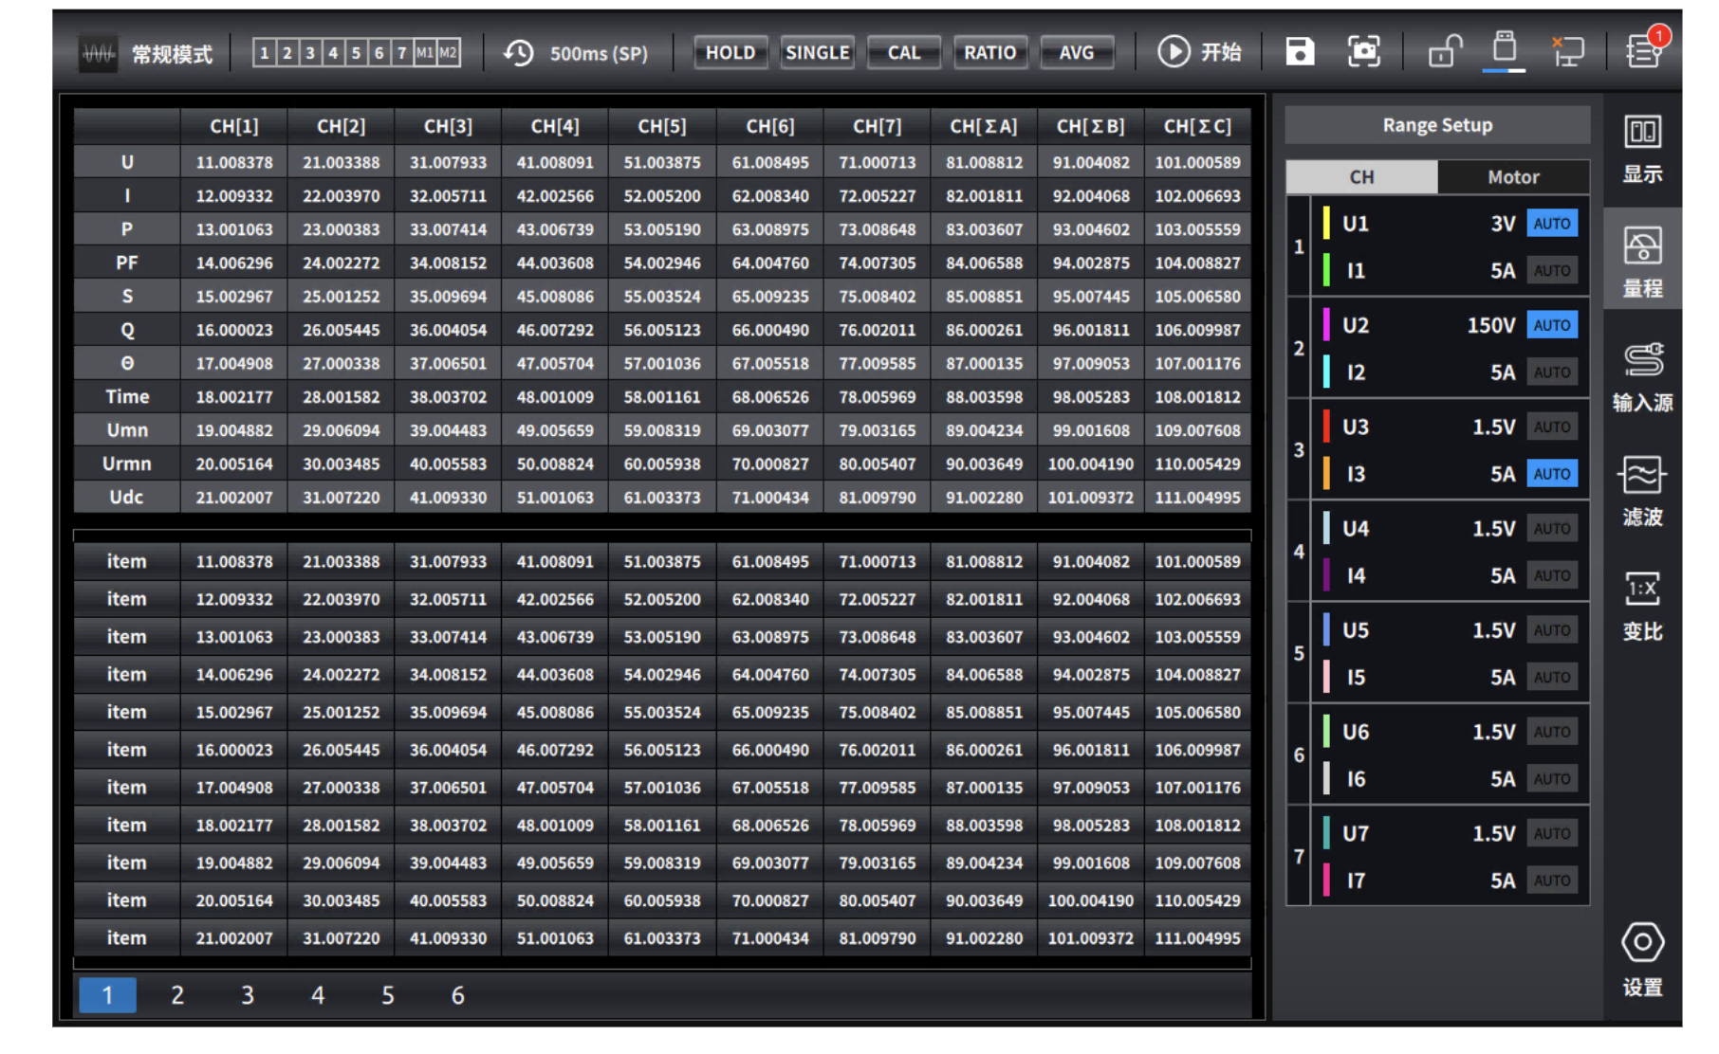The width and height of the screenshot is (1719, 1054).
Task: Select the M2 motor indicator
Action: (448, 53)
